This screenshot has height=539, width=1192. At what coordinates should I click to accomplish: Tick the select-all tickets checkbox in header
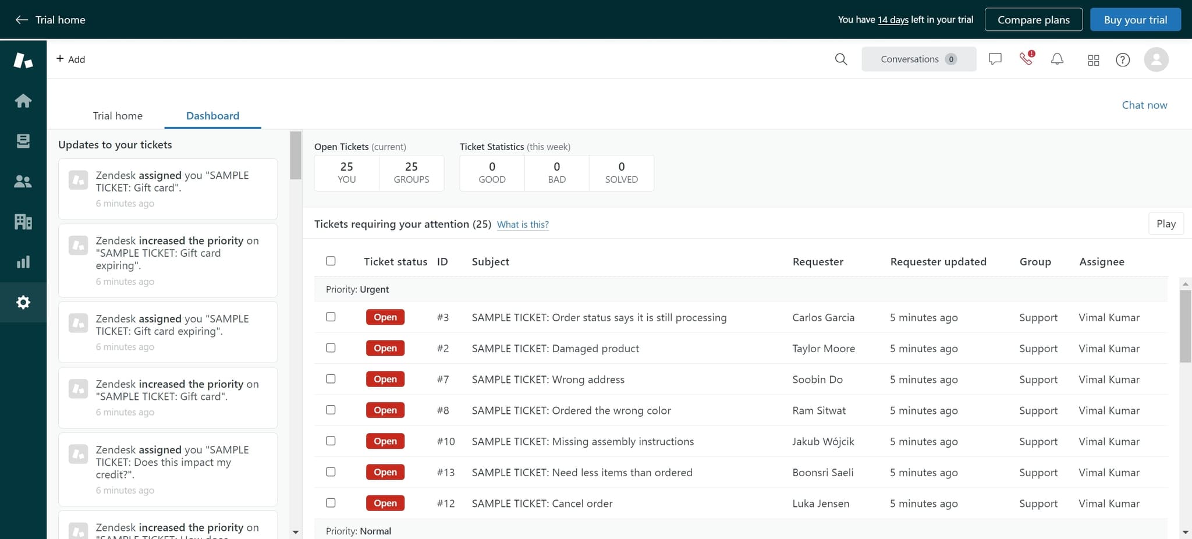(331, 261)
